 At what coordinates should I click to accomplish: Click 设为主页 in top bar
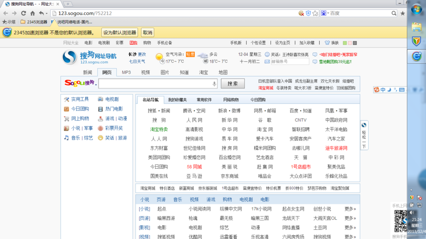282,43
